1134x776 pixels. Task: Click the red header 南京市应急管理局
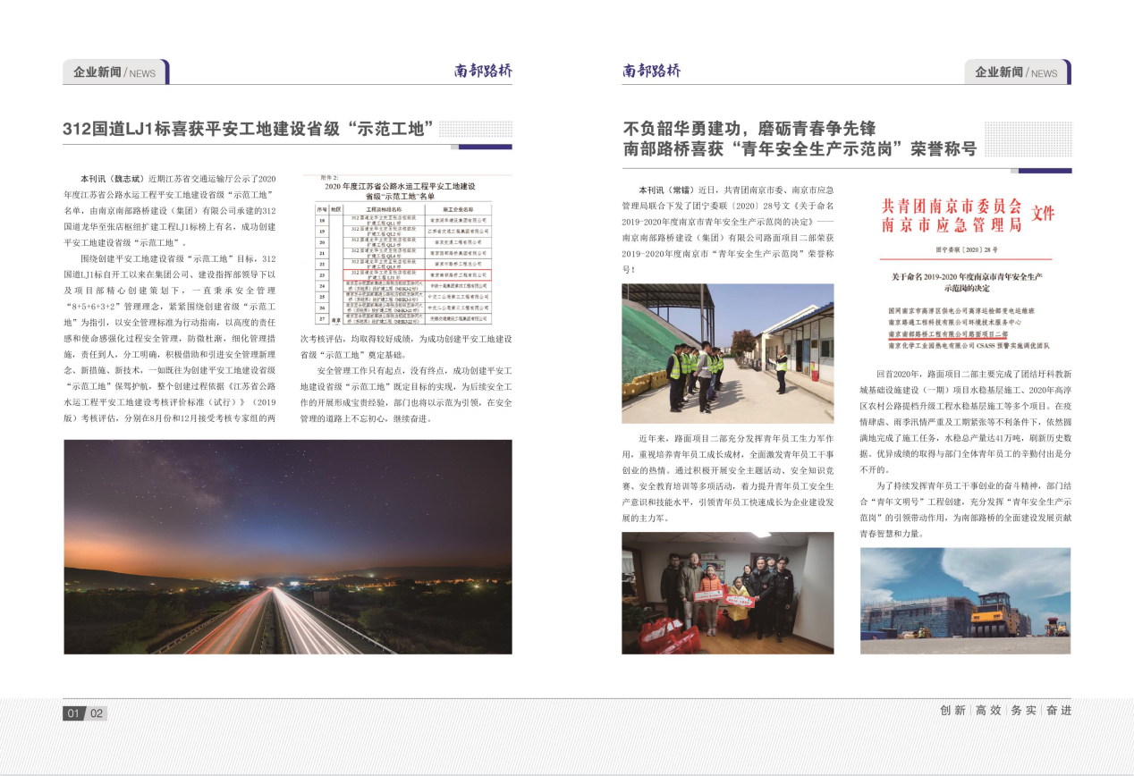952,224
